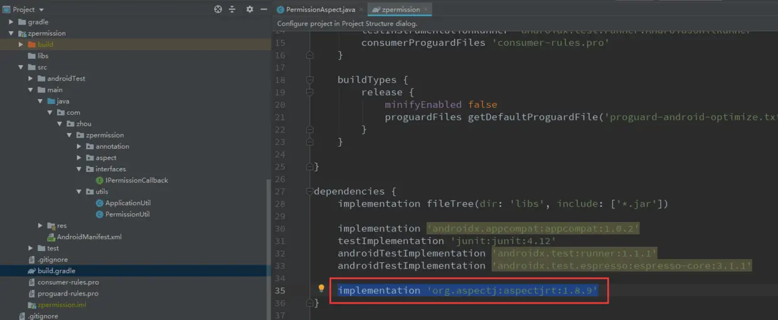Click the consumer-rules.pro file icon
The width and height of the screenshot is (778, 320).
pyautogui.click(x=32, y=282)
